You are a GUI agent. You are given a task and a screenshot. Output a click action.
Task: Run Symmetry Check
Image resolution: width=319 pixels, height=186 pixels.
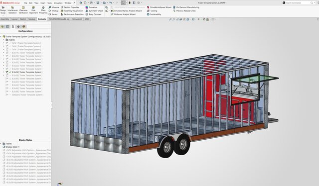(94, 11)
